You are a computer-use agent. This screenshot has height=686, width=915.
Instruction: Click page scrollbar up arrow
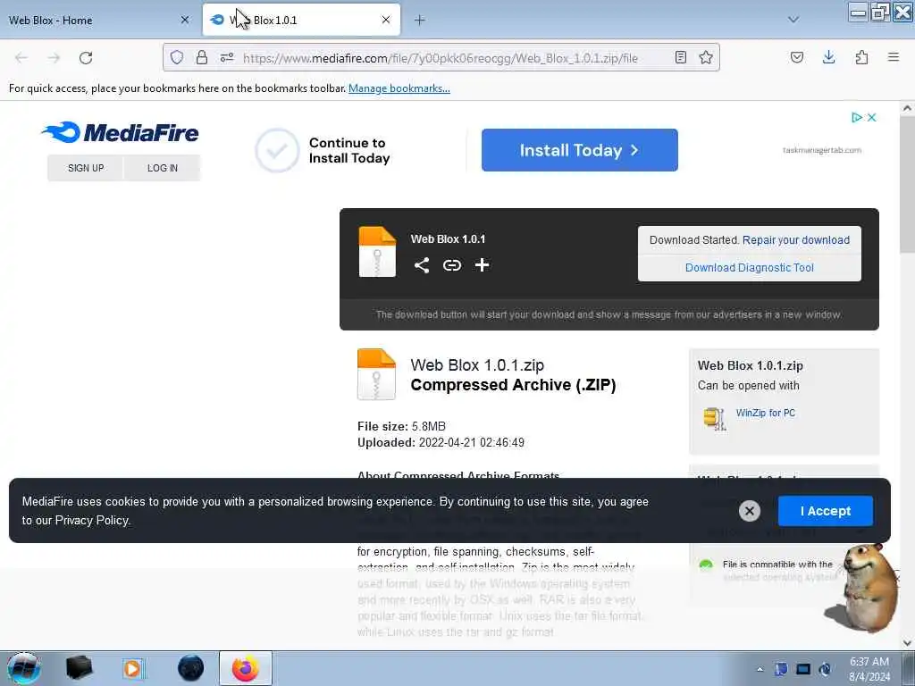pos(907,108)
